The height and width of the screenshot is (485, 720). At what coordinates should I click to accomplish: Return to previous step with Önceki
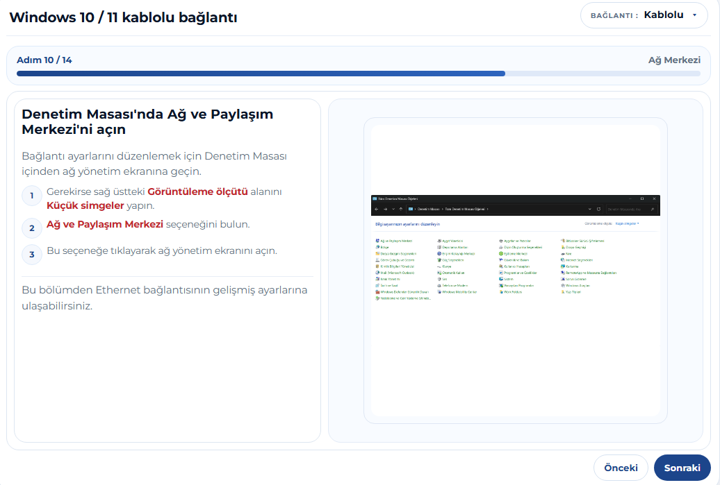(621, 468)
